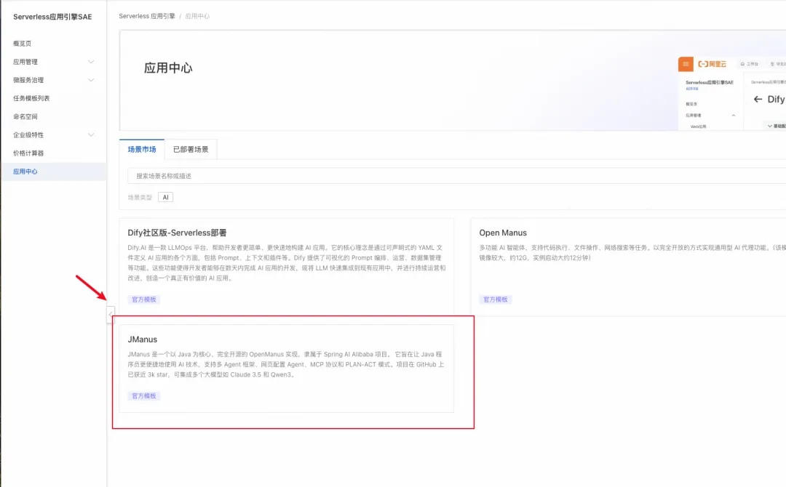Click the Serverless应用引擎SAE sidebar title

coord(52,17)
